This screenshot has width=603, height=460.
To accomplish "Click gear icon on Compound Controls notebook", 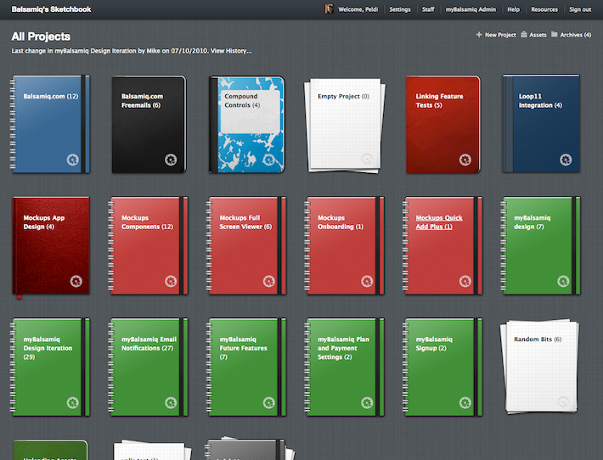I will tap(269, 160).
